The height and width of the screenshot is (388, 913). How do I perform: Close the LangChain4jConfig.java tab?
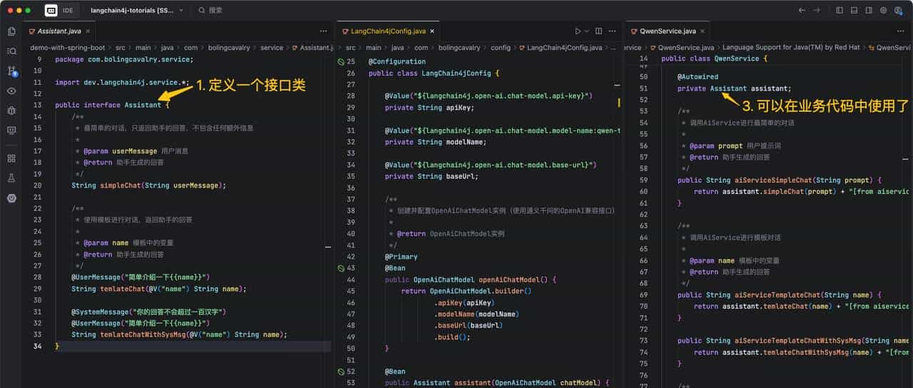click(431, 31)
